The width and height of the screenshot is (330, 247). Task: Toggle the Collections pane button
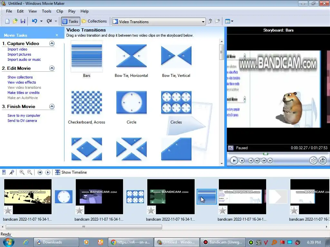coord(94,21)
